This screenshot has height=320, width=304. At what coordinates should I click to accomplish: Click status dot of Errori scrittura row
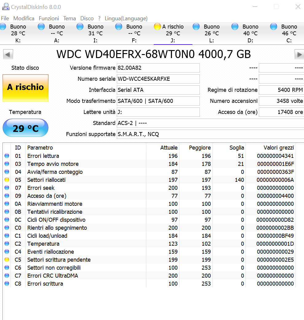pos(7,283)
